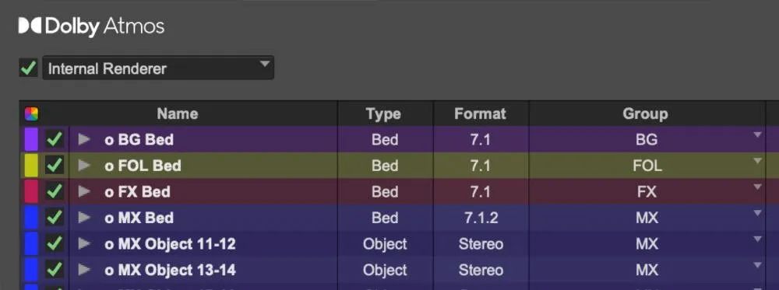
Task: Open the Internal Renderer dropdown
Action: (158, 68)
